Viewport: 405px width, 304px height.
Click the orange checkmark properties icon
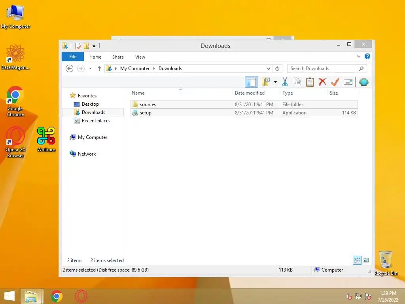pos(335,82)
